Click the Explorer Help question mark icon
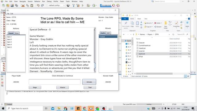 [189, 19]
